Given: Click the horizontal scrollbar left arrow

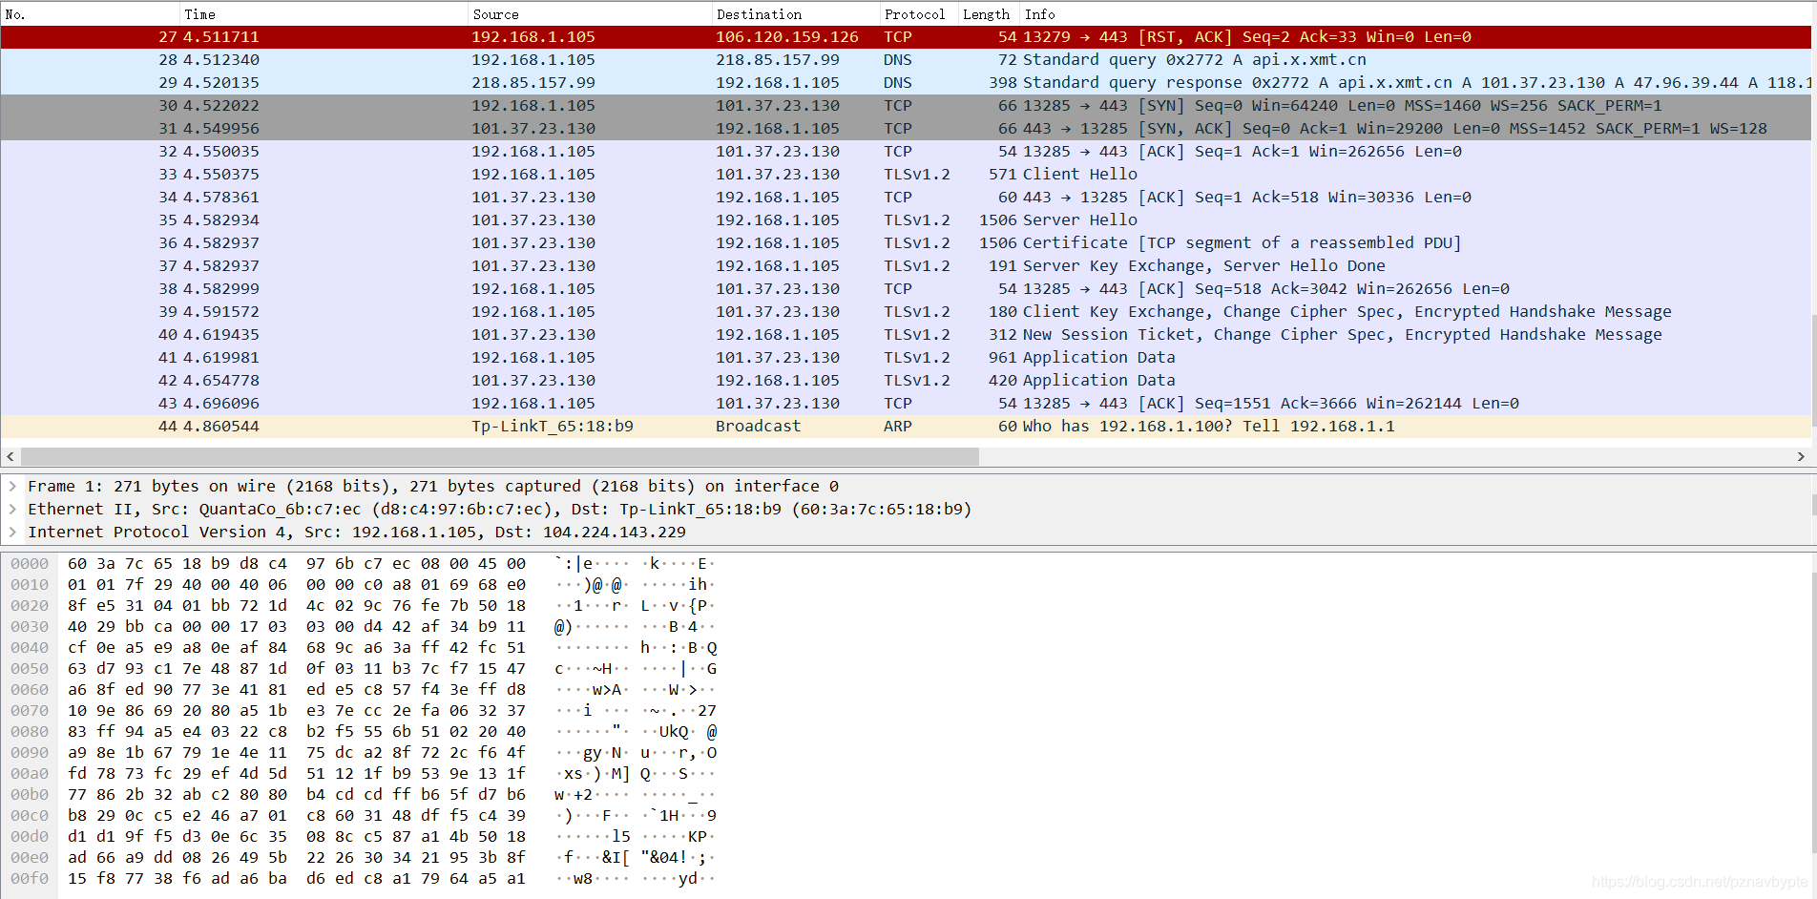Looking at the screenshot, I should click(10, 457).
